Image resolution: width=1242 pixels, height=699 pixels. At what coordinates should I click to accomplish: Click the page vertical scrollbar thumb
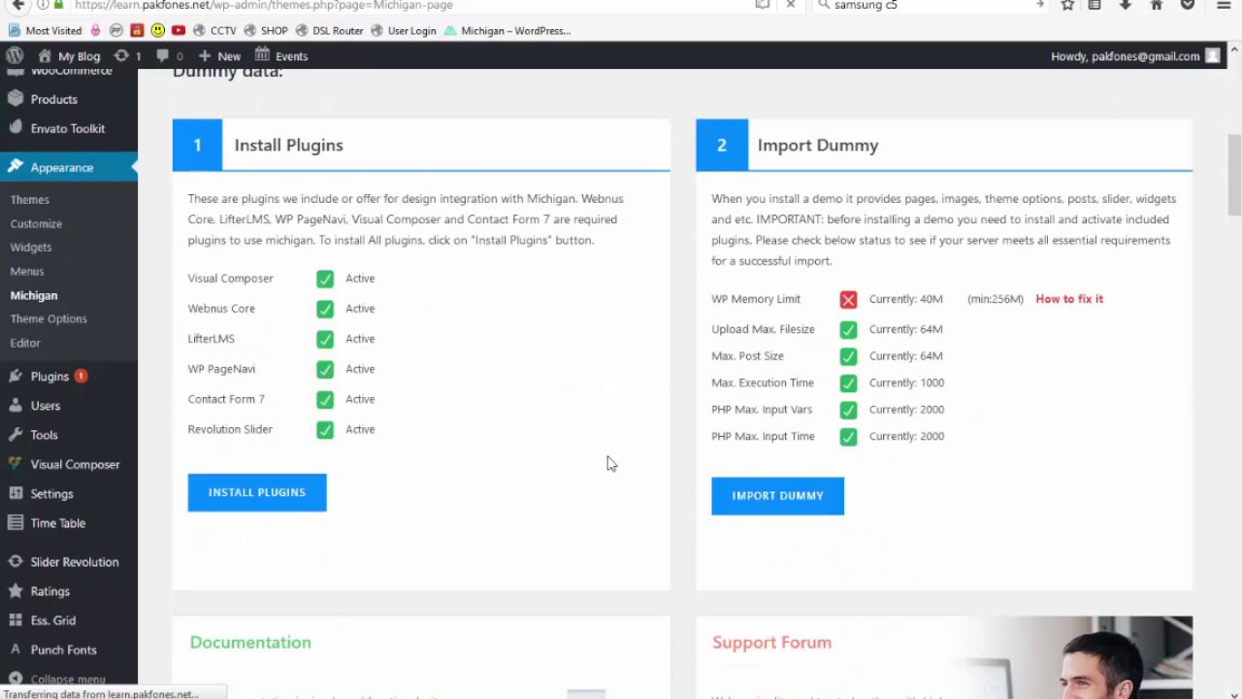pyautogui.click(x=1234, y=176)
